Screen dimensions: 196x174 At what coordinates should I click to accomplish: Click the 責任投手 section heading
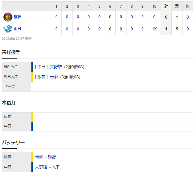coord(11,52)
